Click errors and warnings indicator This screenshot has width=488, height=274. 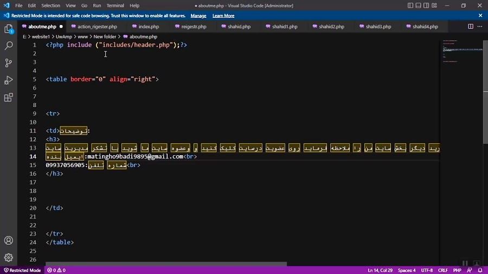56,270
